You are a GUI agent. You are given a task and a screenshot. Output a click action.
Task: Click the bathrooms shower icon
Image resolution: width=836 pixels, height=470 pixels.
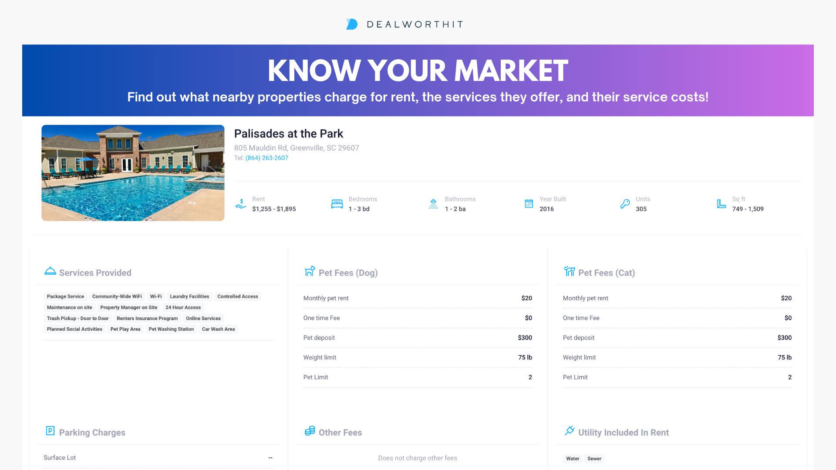coord(433,204)
